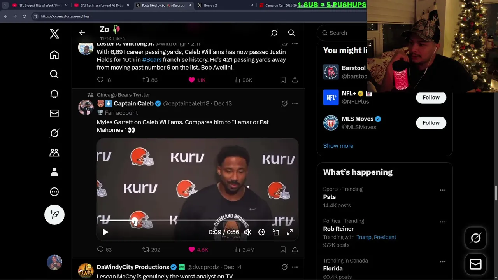Image resolution: width=498 pixels, height=280 pixels.
Task: Search Zo's posts with magnifier icon
Action: (291, 33)
